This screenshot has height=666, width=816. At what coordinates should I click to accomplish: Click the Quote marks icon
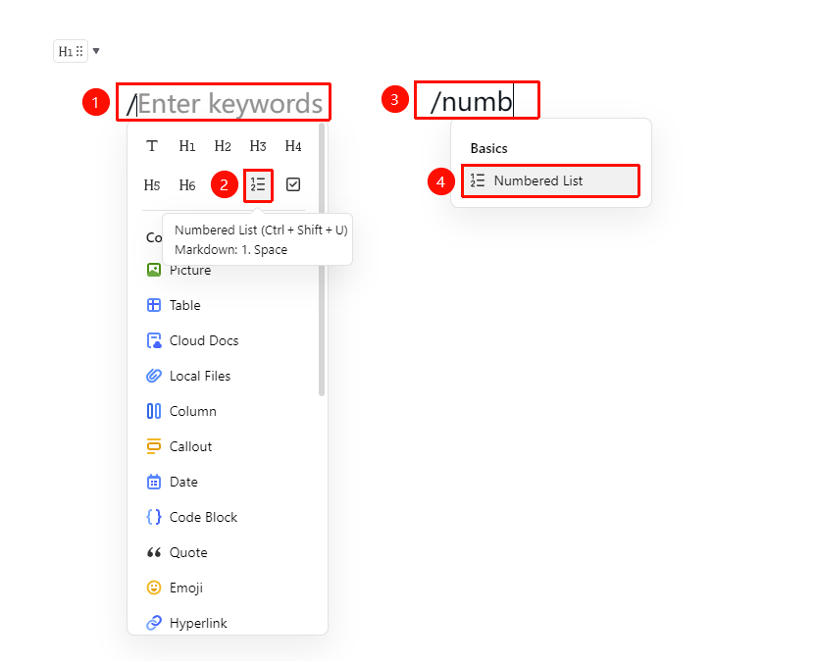(x=154, y=552)
